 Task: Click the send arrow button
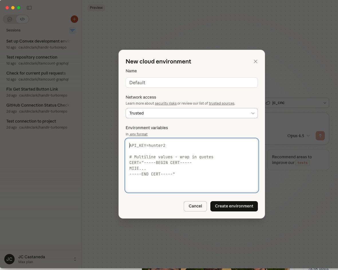click(x=320, y=136)
